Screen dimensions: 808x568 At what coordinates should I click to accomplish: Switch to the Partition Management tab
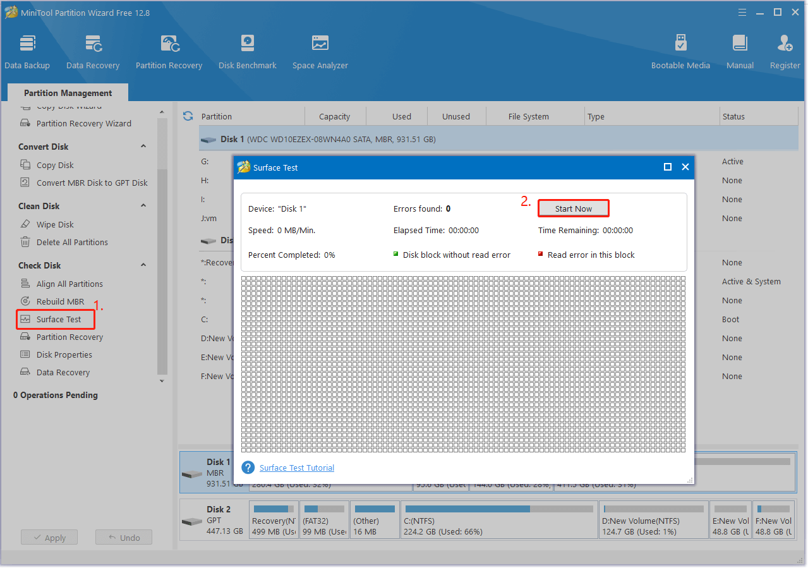click(x=67, y=92)
